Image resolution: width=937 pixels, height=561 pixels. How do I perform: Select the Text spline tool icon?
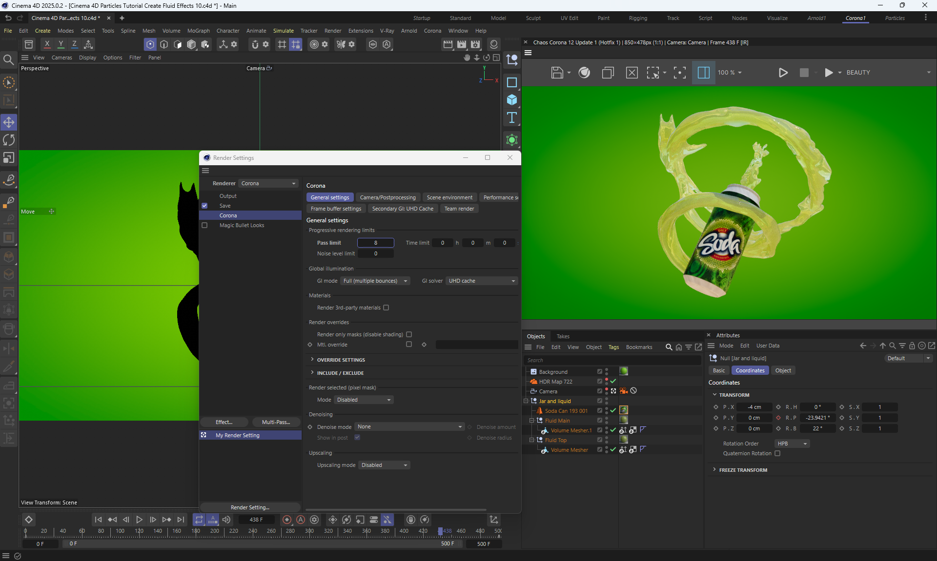(512, 117)
